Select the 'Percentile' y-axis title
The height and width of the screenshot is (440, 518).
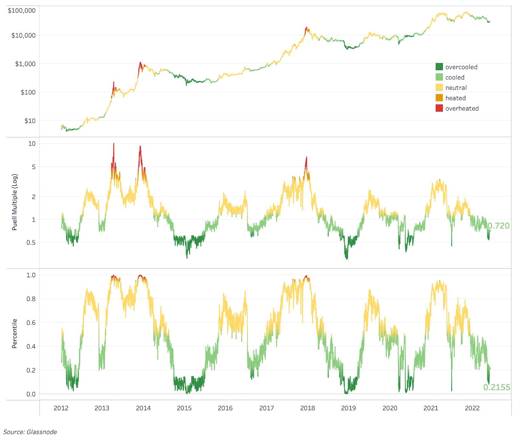15,334
